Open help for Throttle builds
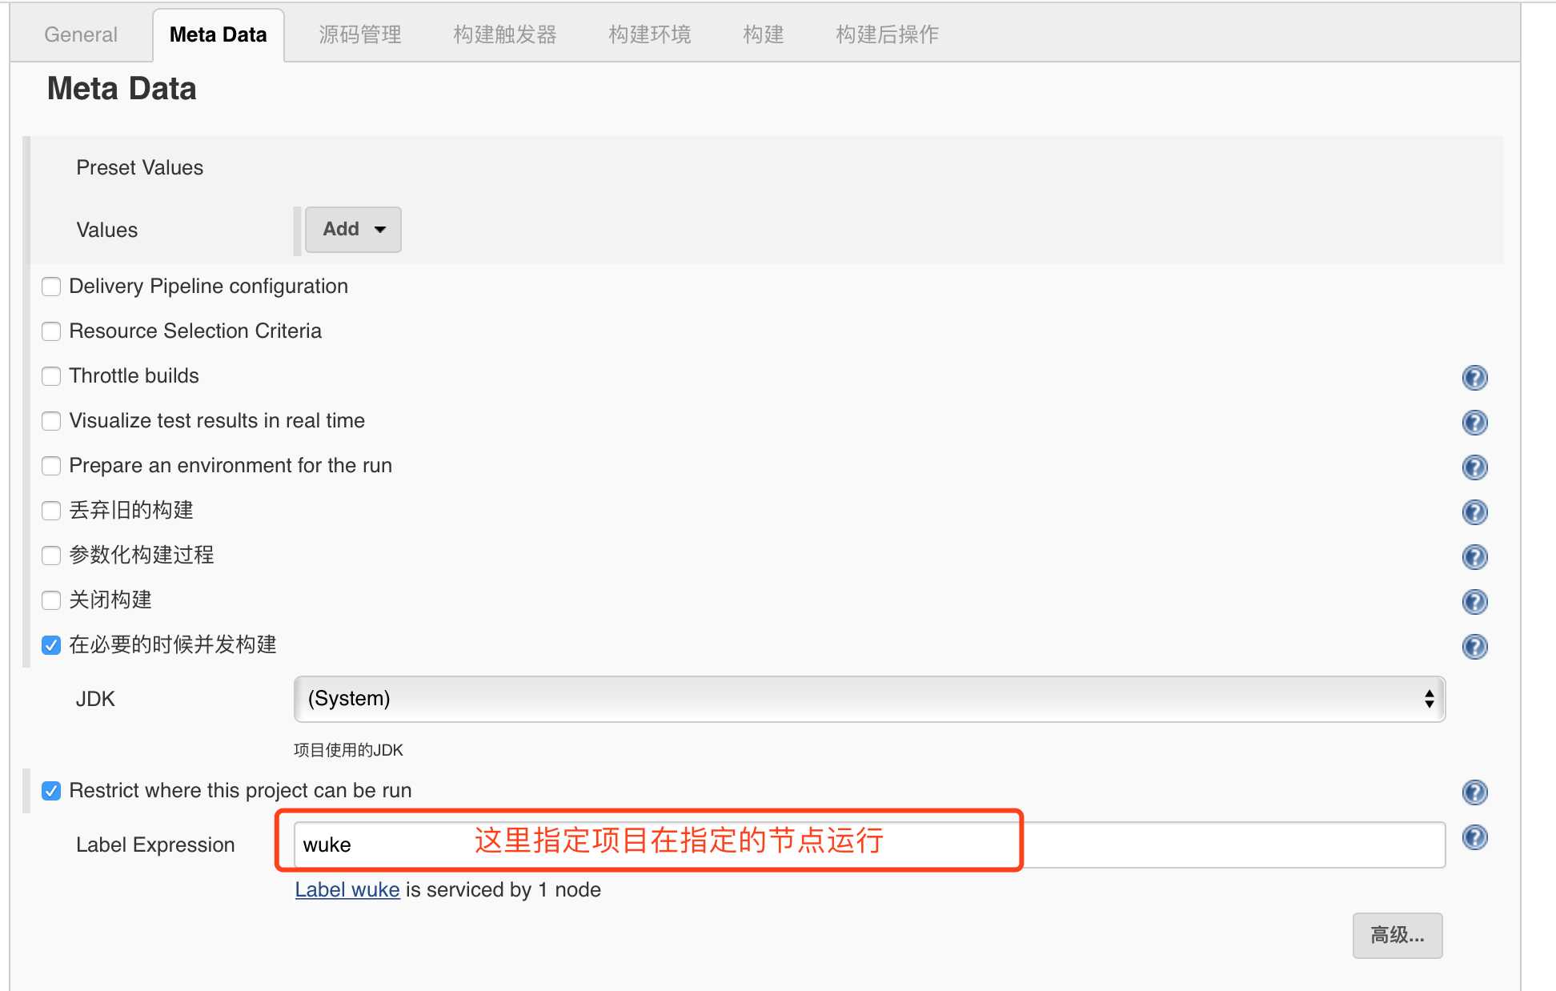This screenshot has width=1556, height=991. (x=1474, y=377)
